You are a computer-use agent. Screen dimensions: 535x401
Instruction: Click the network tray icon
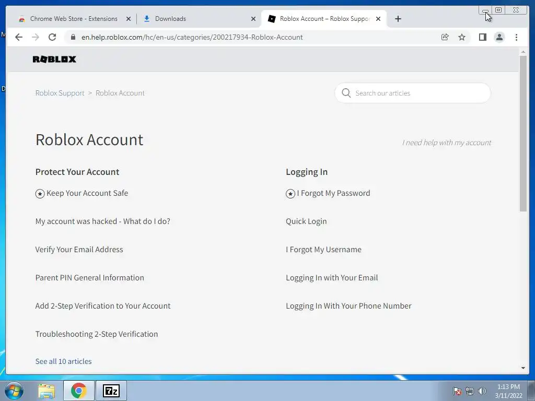470,391
